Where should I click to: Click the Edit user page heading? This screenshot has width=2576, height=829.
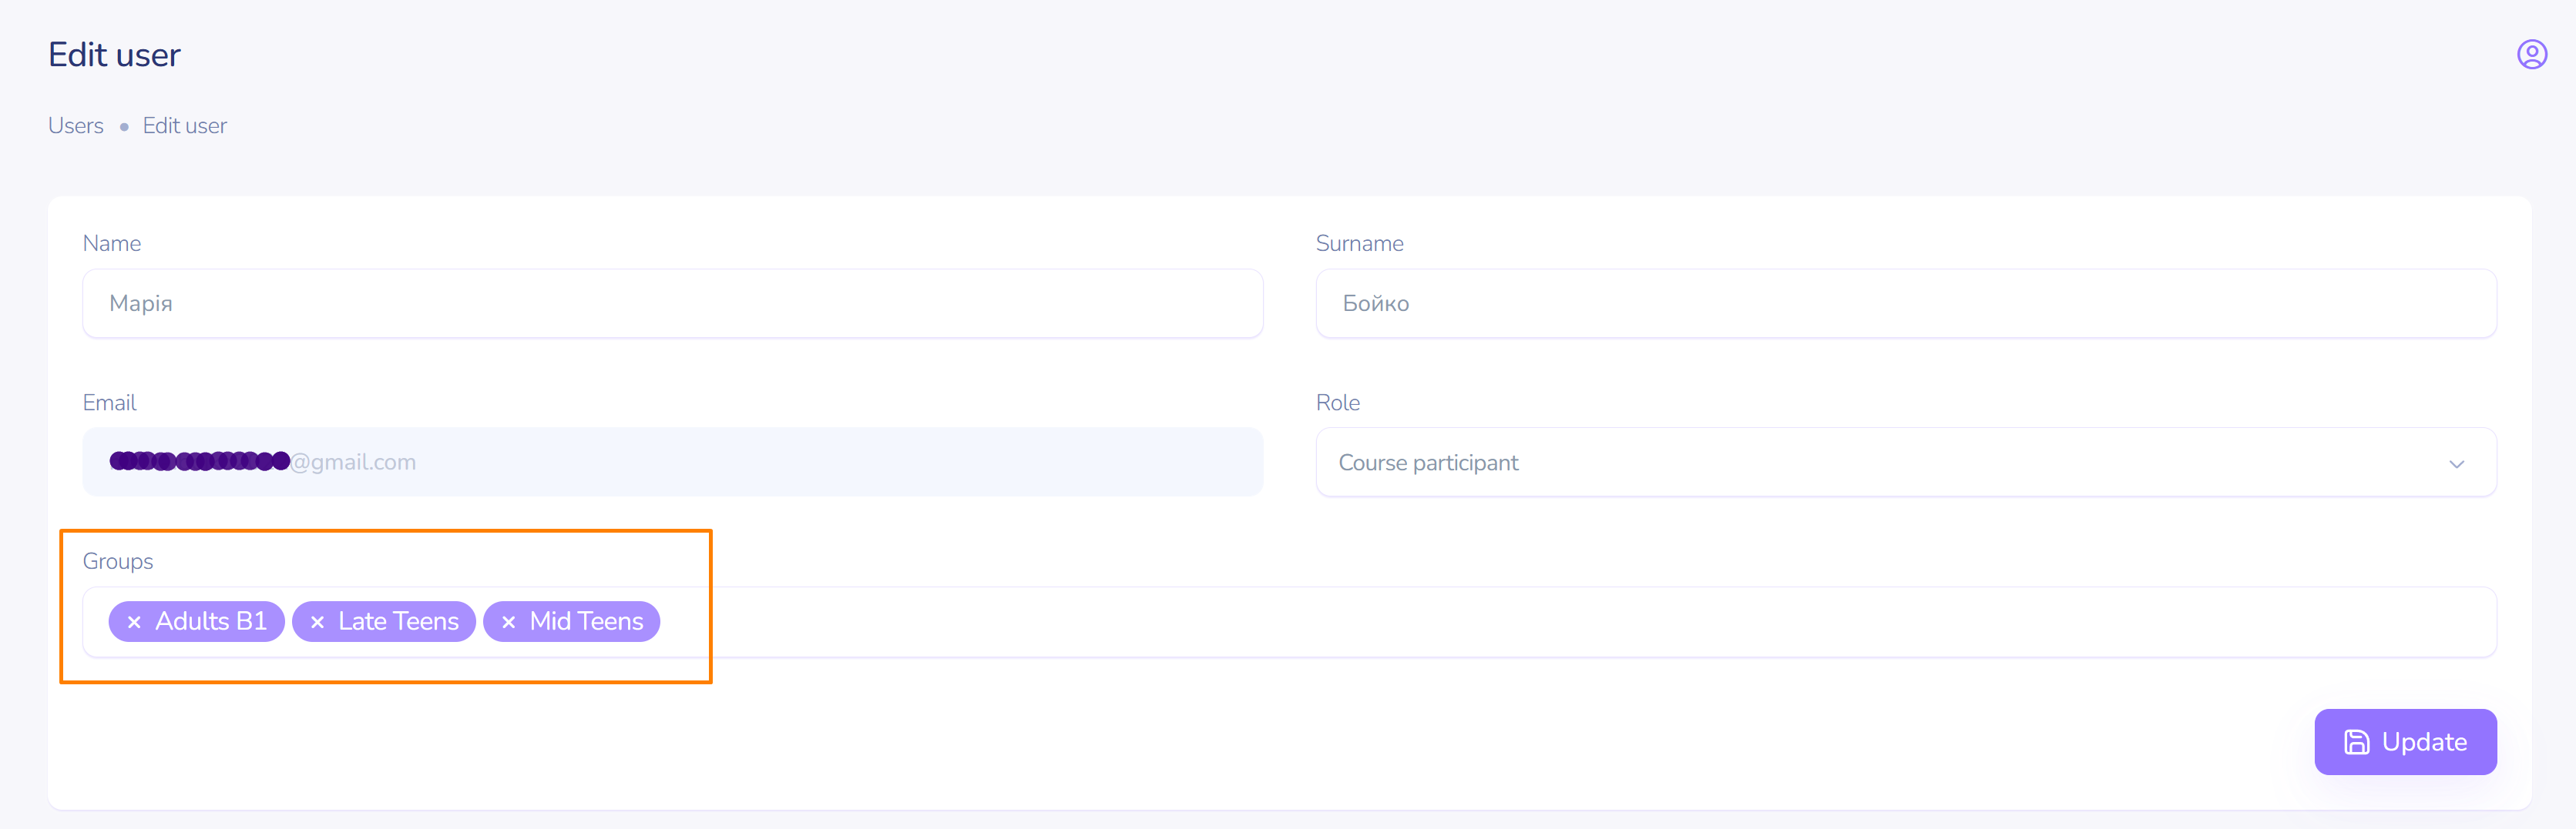point(114,55)
